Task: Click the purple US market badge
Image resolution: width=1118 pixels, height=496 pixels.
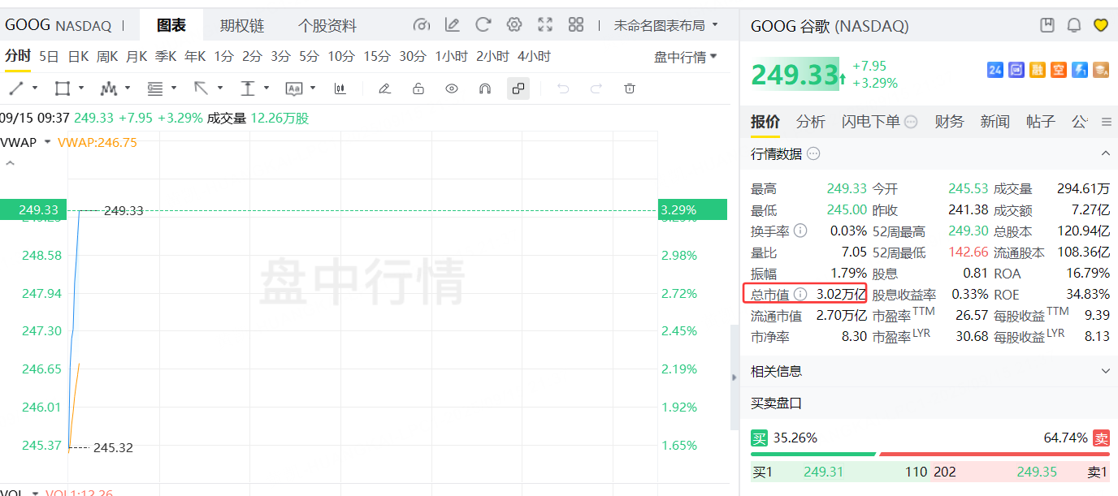Action: pyautogui.click(x=1016, y=70)
